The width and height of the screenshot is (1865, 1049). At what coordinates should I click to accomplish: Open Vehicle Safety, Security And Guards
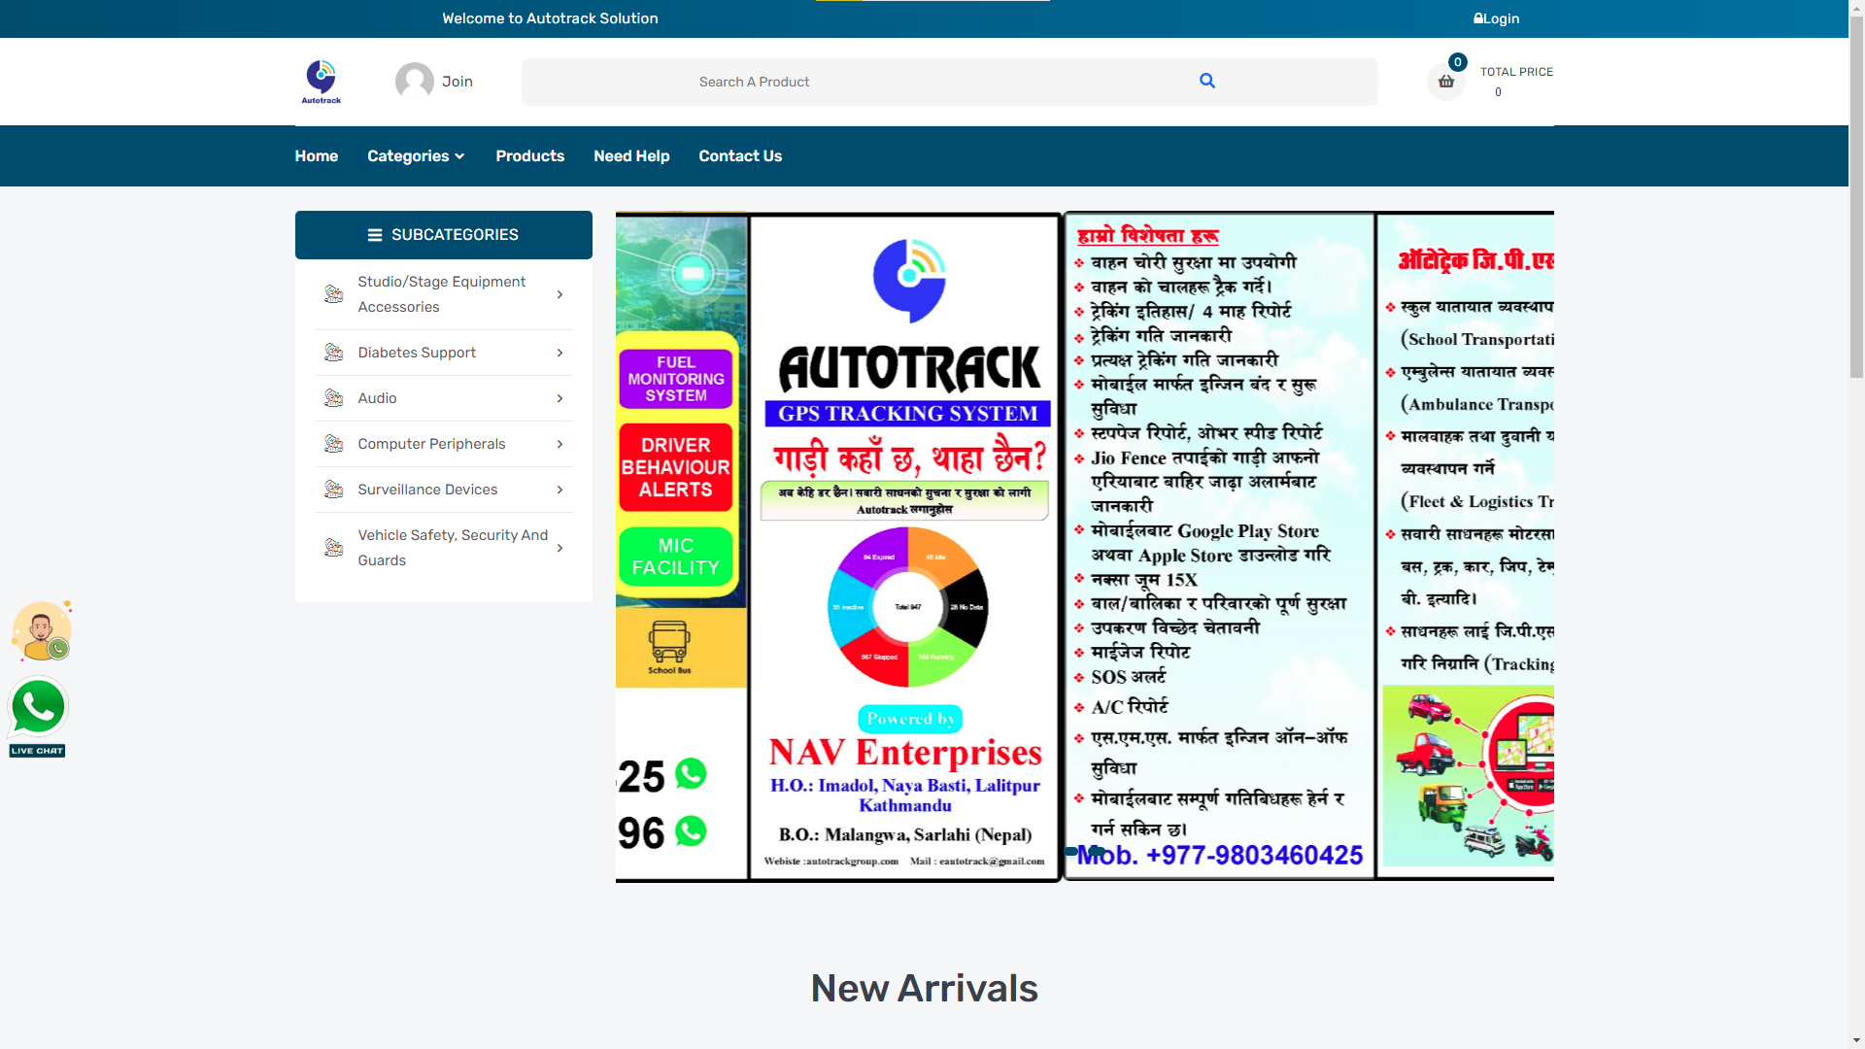453,548
